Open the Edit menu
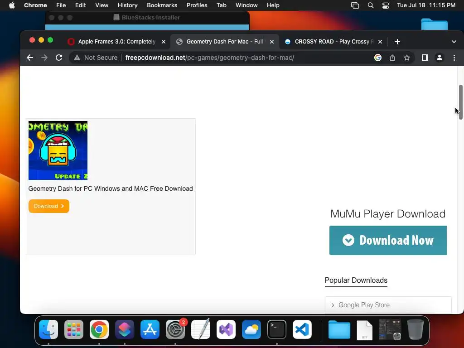This screenshot has width=464, height=348. coord(81,5)
